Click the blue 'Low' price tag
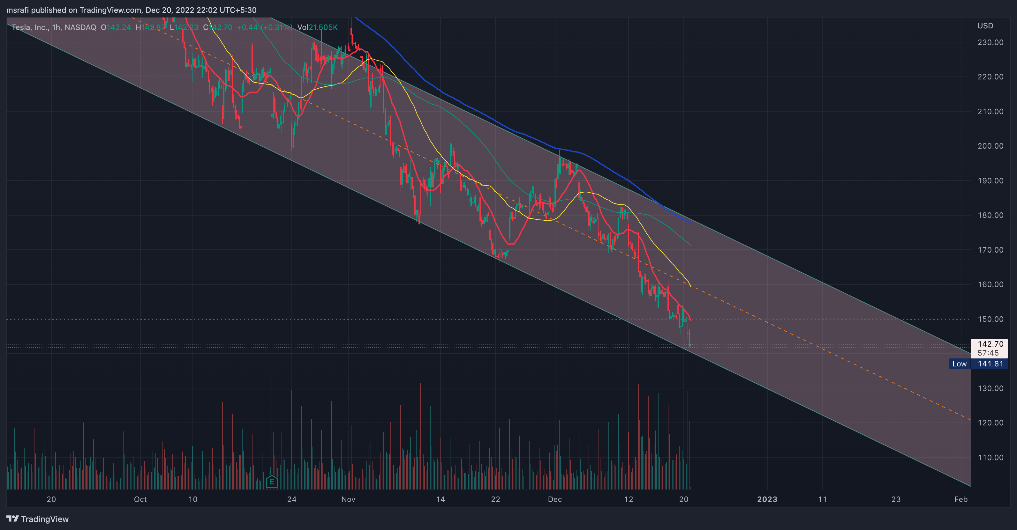Screen dimensions: 1017x530 pos(959,364)
